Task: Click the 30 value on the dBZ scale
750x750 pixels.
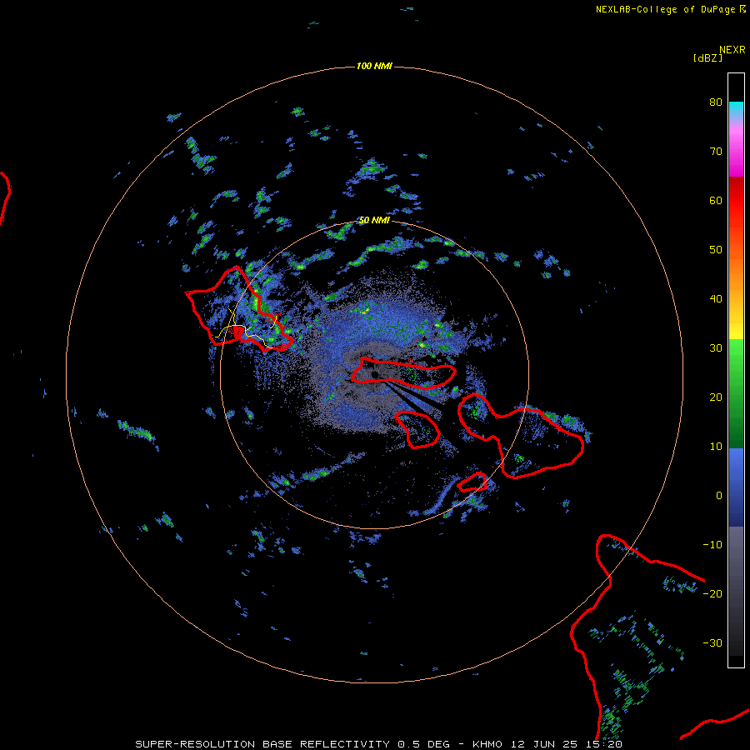Action: pyautogui.click(x=716, y=348)
